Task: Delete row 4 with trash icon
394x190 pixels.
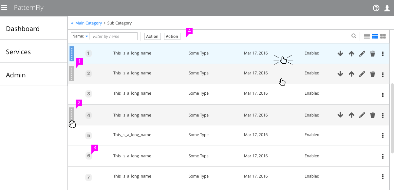Action: point(372,115)
